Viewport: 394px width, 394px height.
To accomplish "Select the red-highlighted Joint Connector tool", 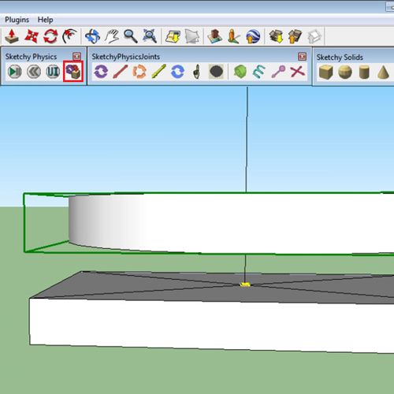I will tap(73, 71).
